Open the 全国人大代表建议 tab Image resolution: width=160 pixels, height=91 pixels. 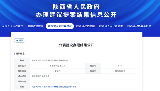12,26
